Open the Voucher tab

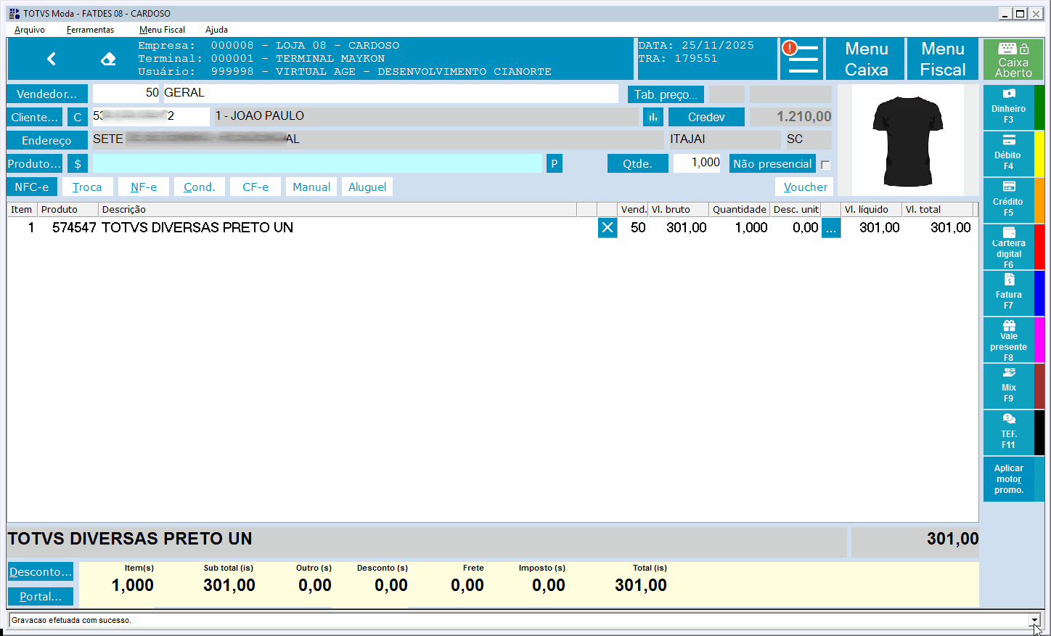tap(805, 187)
